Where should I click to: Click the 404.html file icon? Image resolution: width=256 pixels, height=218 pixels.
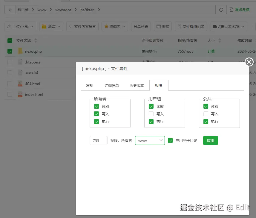[20, 84]
